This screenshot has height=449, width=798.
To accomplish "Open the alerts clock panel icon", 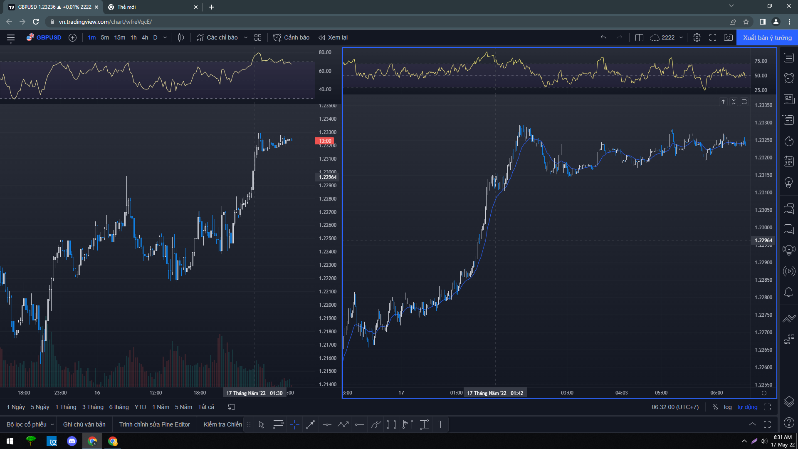I will 789,78.
